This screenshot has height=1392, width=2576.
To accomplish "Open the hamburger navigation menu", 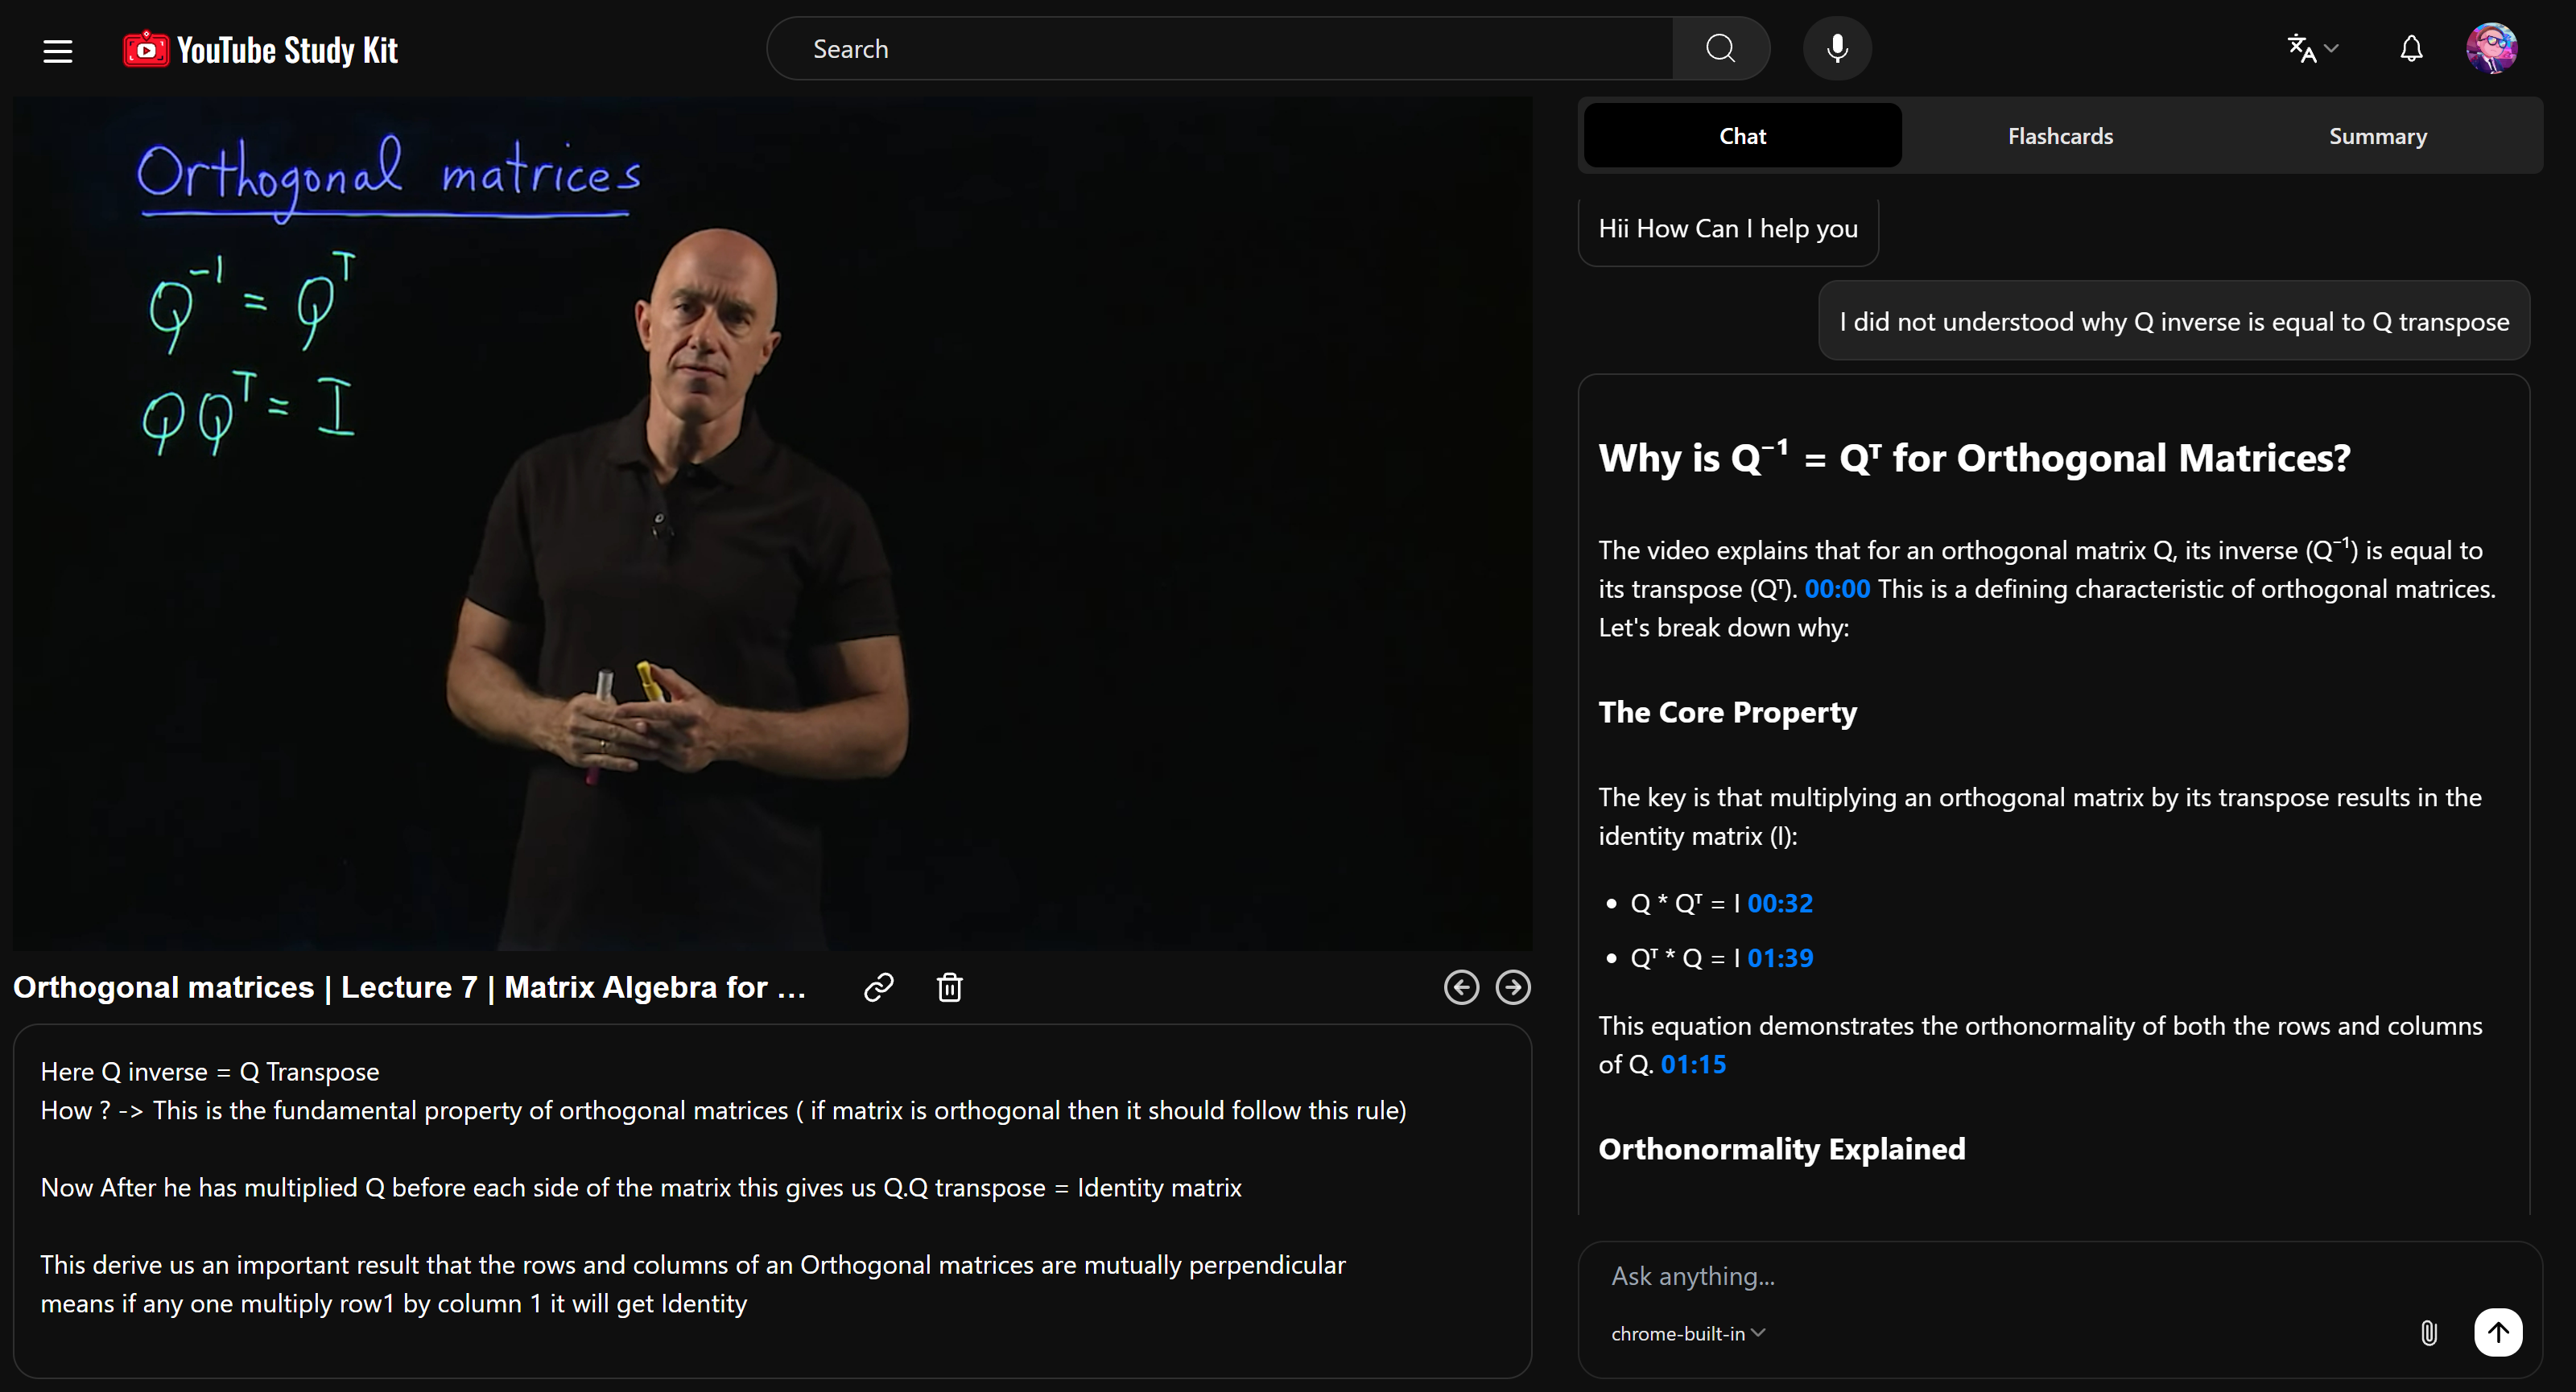I will click(x=58, y=50).
